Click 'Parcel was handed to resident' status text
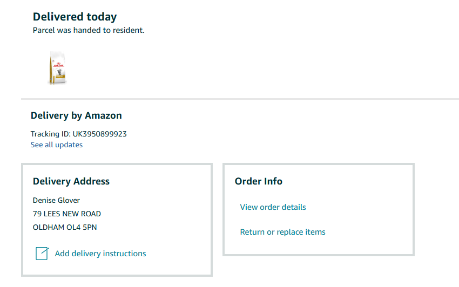The width and height of the screenshot is (459, 287). (x=89, y=30)
